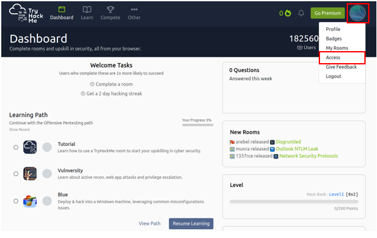Open the Blue room title
The image size is (377, 238).
63,194
